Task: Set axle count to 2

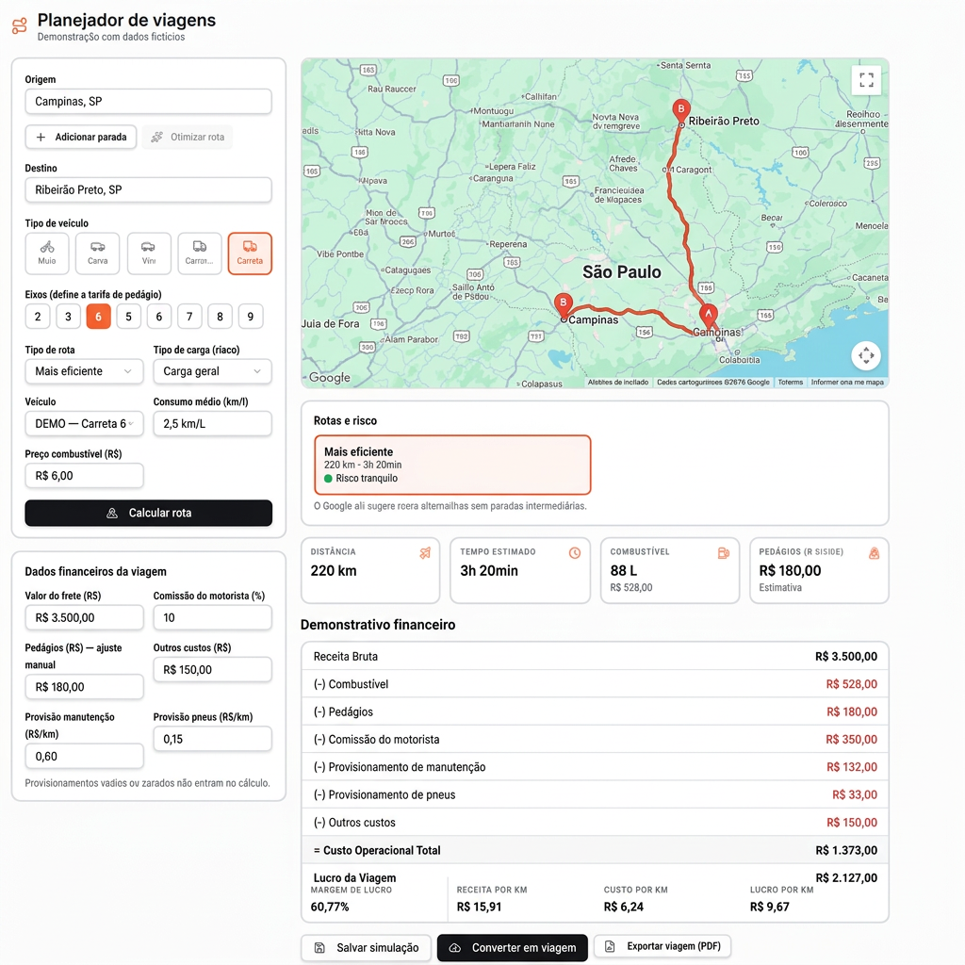Action: 38,317
